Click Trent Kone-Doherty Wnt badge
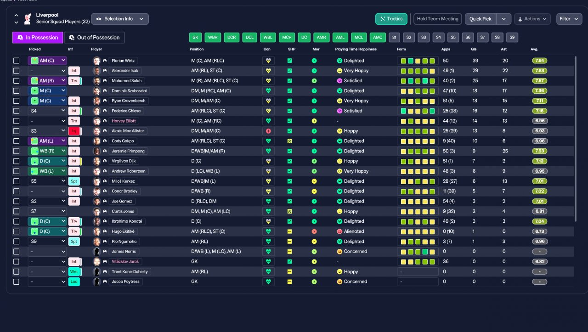This screenshot has width=588, height=332. (x=73, y=272)
